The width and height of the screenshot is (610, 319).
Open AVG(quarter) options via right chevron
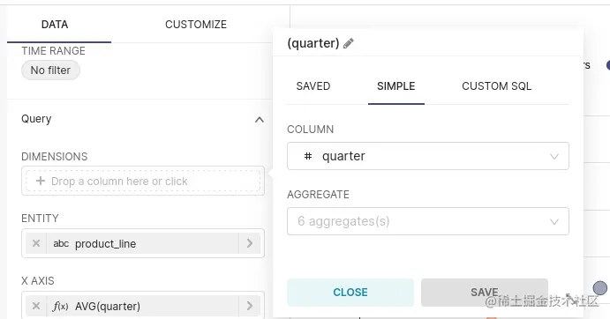pos(250,306)
